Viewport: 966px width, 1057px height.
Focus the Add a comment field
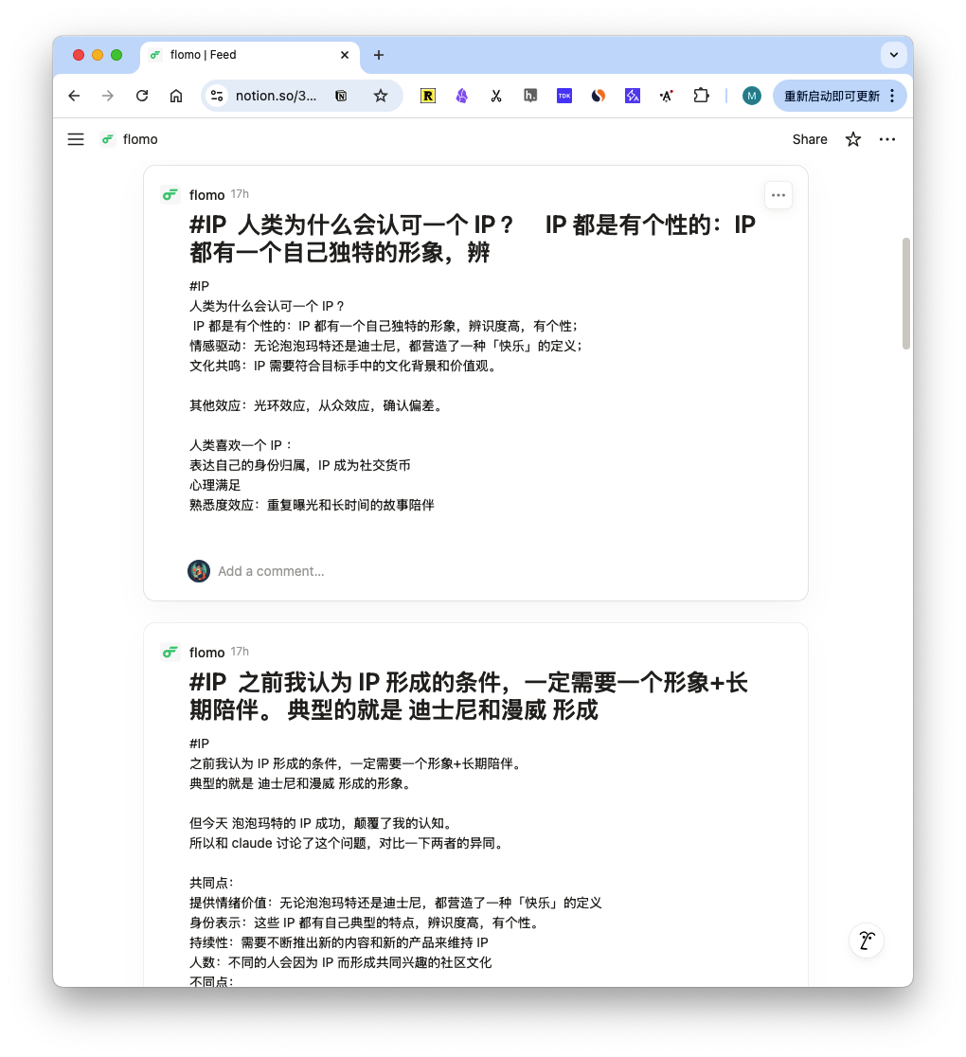coord(271,571)
